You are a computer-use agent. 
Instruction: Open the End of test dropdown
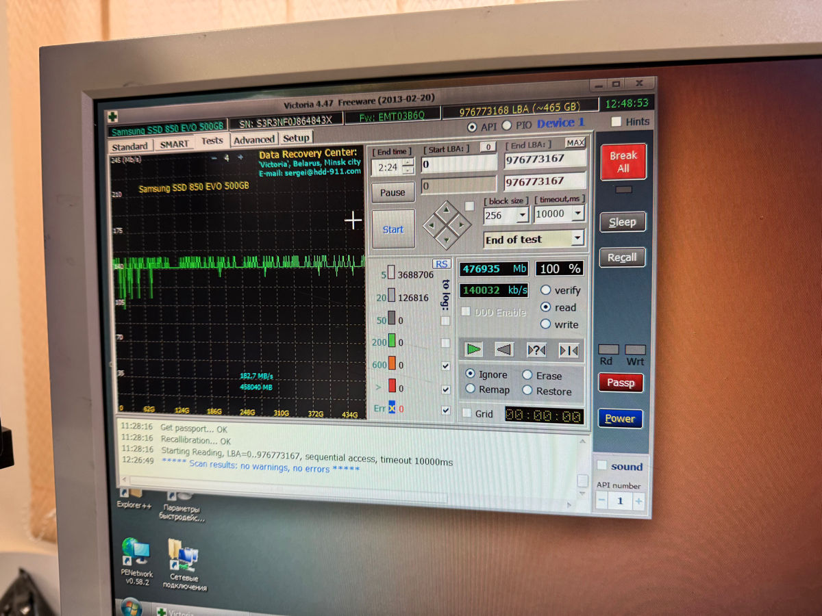click(577, 239)
